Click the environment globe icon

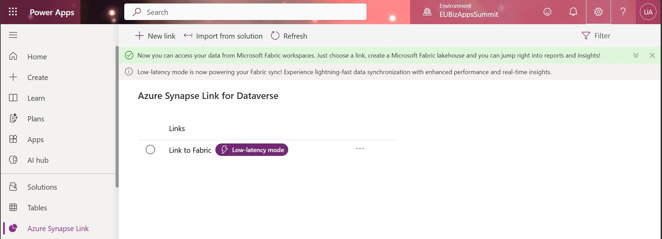point(427,12)
